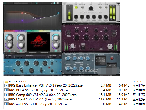This screenshot has height=110, width=146.
Task: Select RRS uniQ VST v1.0.3 file name
Action: pos(38,104)
